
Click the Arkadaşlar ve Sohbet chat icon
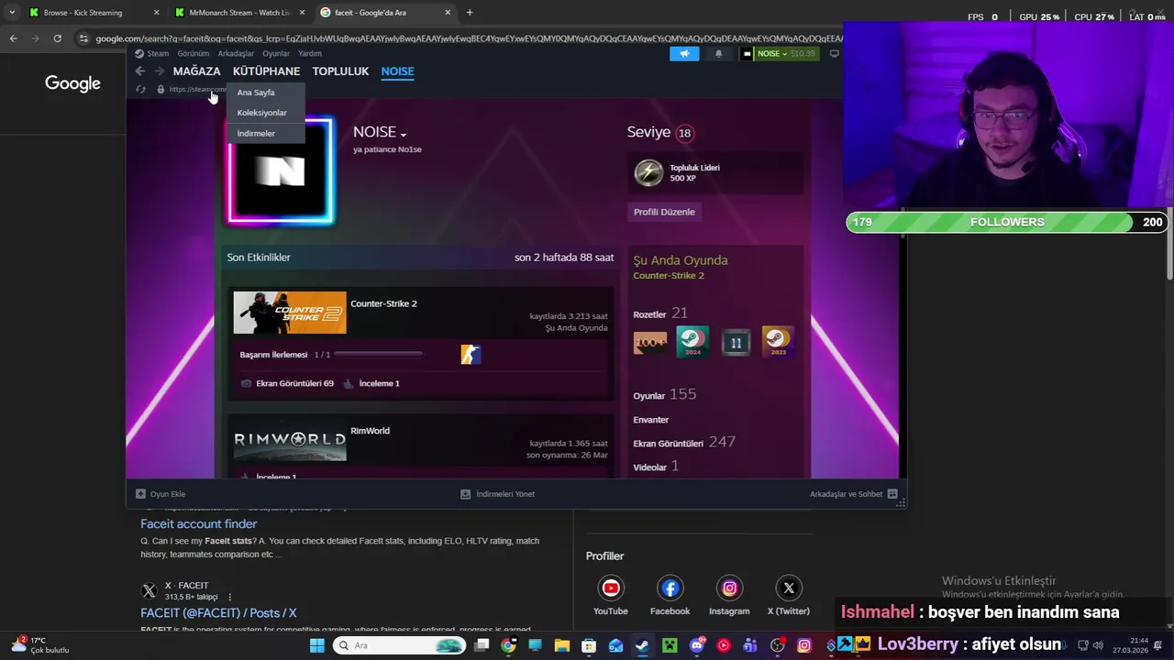click(x=892, y=493)
